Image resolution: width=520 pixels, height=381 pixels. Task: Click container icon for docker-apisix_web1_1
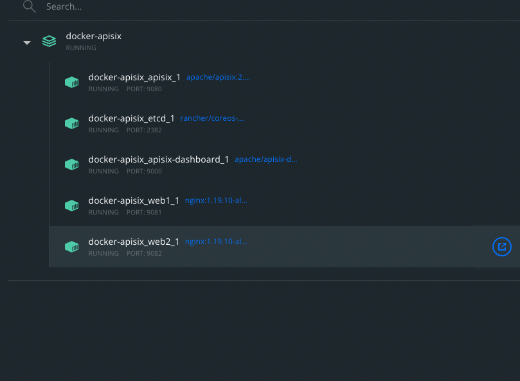pos(71,206)
